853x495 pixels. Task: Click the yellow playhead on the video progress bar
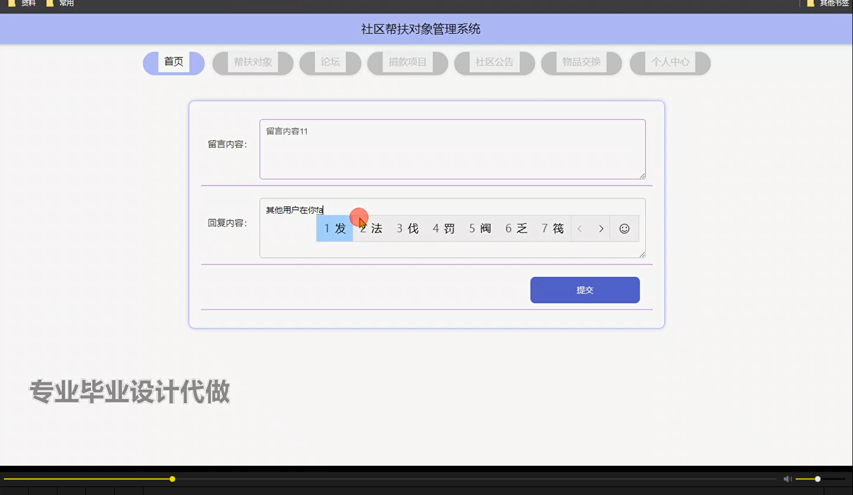tap(172, 479)
